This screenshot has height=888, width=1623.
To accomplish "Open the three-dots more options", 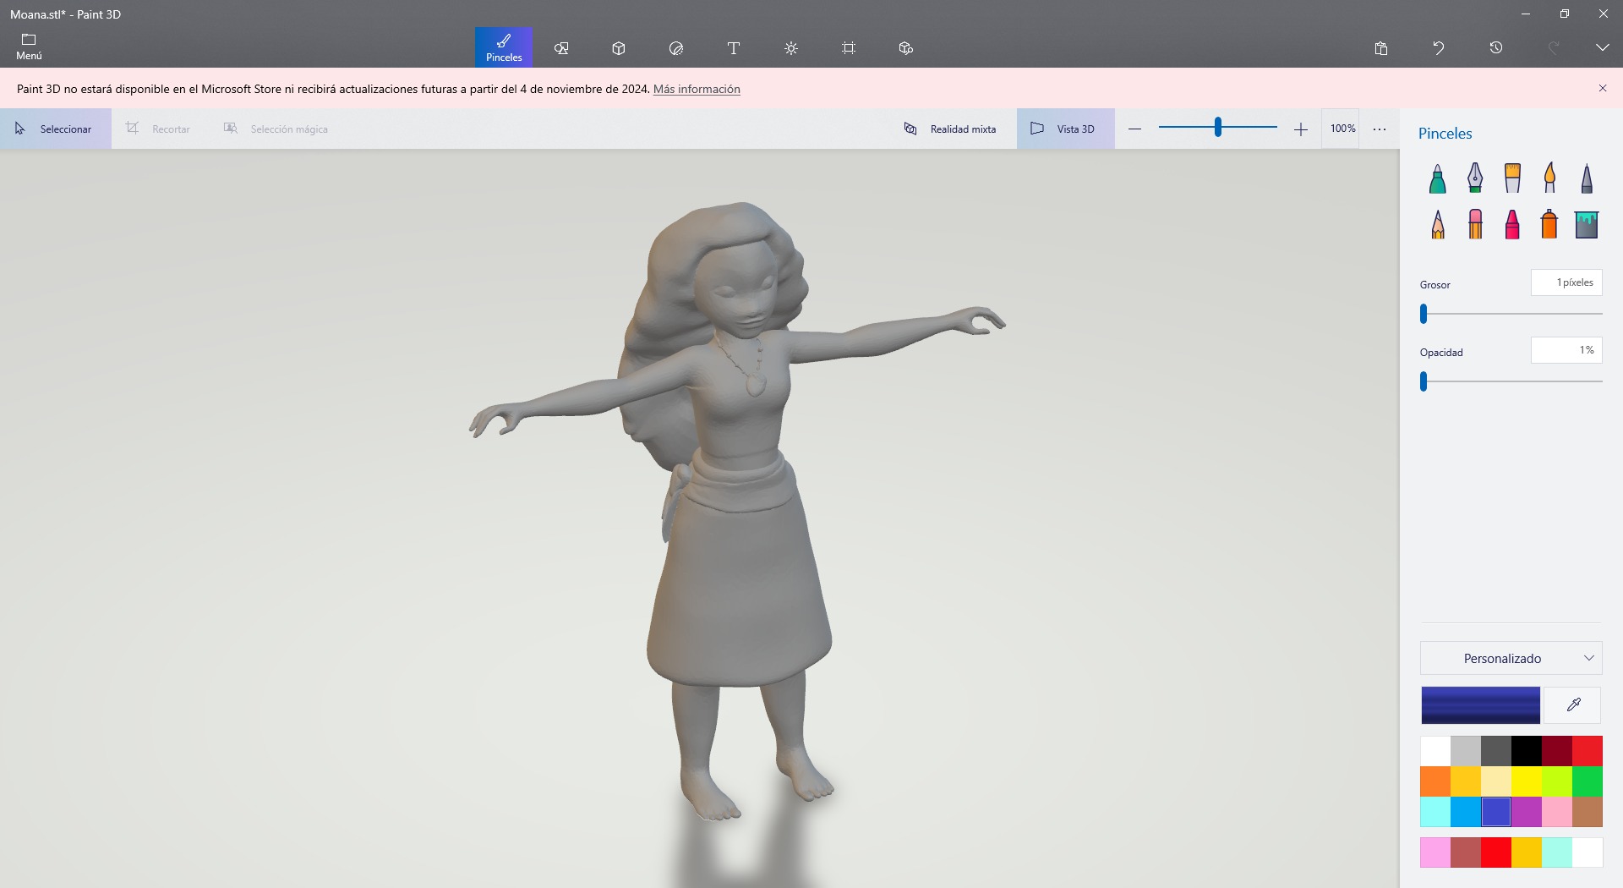I will pos(1380,129).
